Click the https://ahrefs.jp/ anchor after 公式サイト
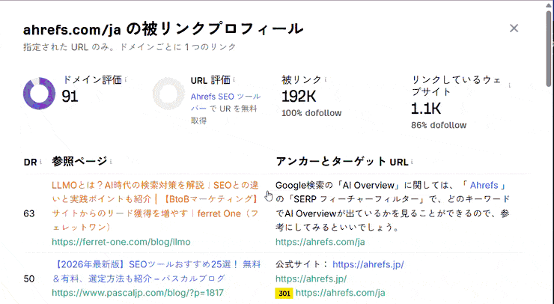Screen dimensions: 554x304 (x=368, y=264)
